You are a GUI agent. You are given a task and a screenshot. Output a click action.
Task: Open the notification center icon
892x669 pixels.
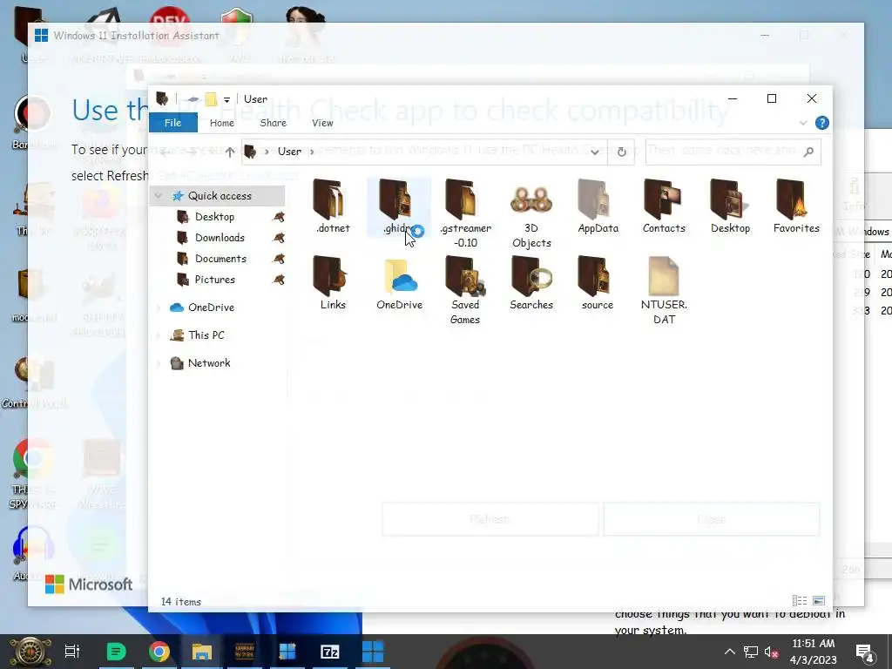click(x=866, y=652)
